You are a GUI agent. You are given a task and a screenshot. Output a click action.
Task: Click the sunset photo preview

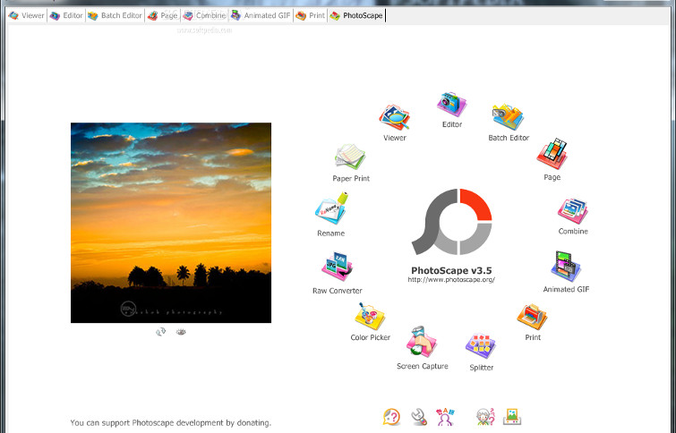[171, 223]
